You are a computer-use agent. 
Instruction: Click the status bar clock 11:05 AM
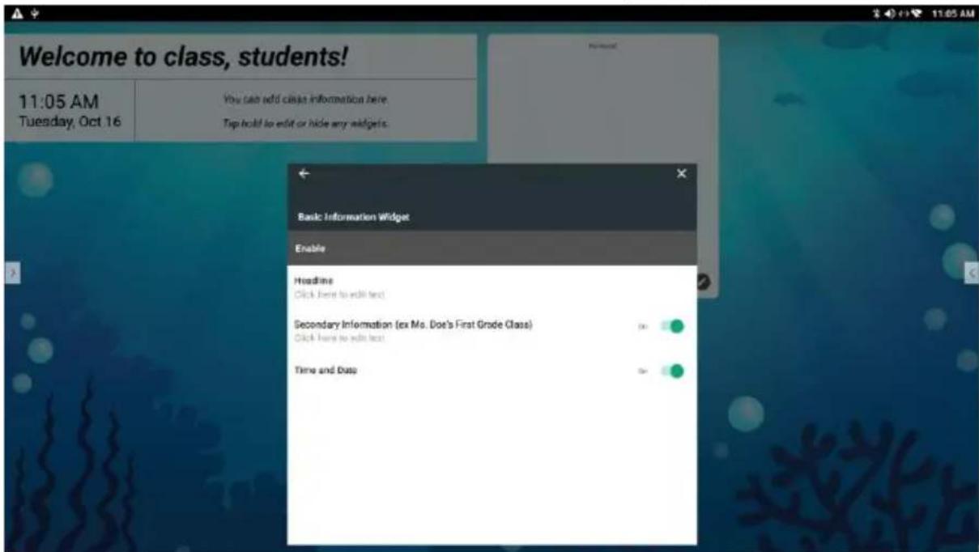(952, 15)
